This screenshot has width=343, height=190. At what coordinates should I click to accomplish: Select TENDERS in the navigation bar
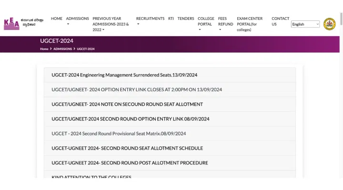pos(186,19)
